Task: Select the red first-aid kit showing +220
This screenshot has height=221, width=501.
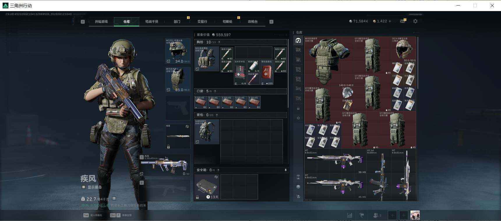Action: (x=267, y=73)
